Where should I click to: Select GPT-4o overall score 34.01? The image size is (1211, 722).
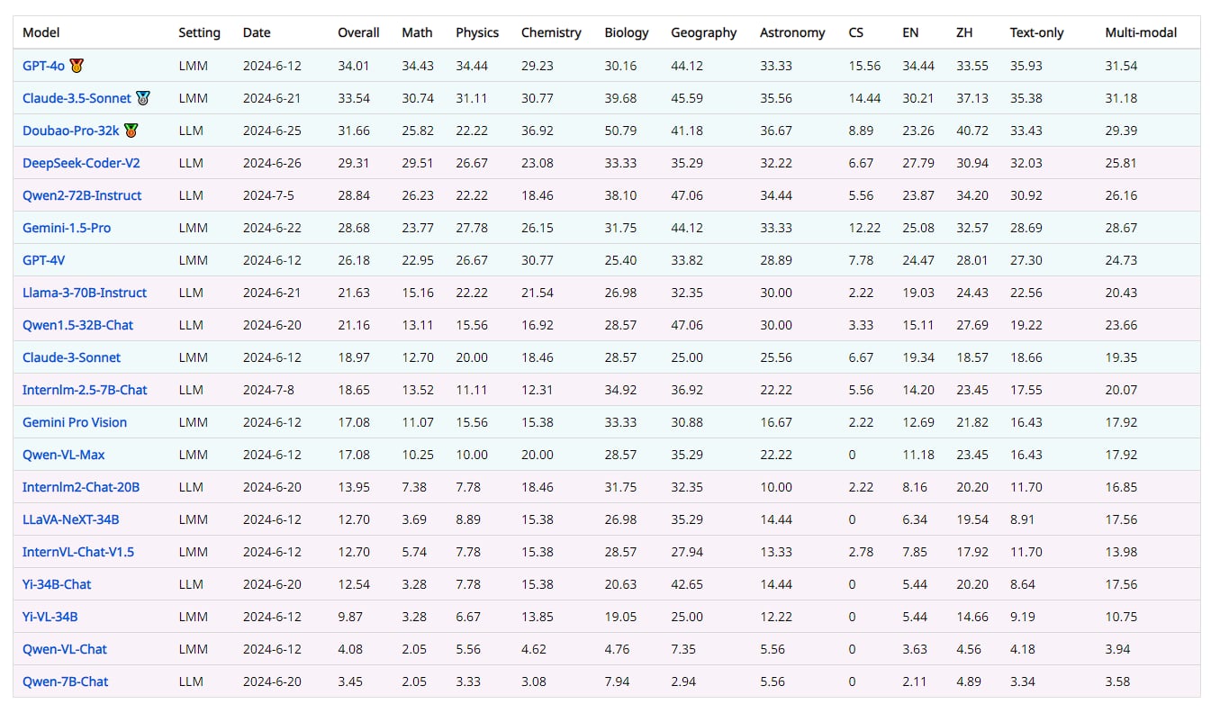coord(354,66)
